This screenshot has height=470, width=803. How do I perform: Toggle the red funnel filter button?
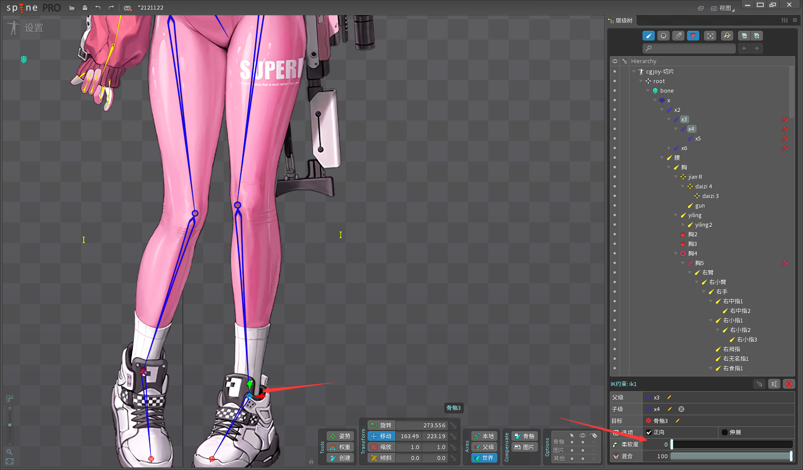[693, 36]
